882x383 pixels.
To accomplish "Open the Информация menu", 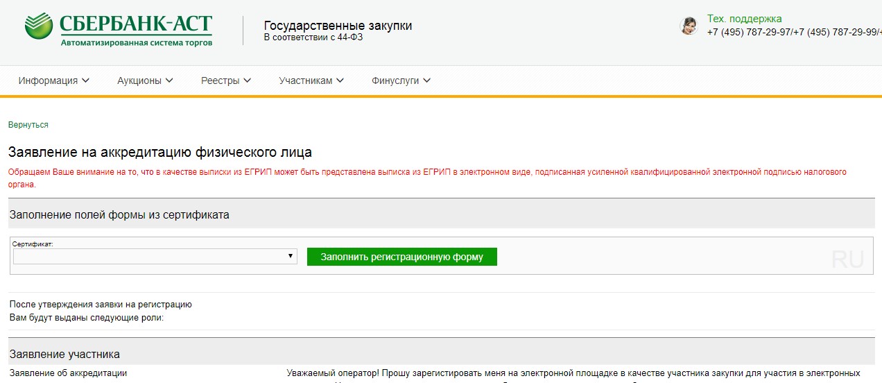I will coord(53,80).
